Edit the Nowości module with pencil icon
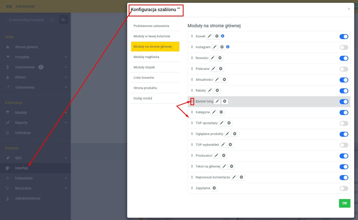The height and width of the screenshot is (220, 358). 213,58
